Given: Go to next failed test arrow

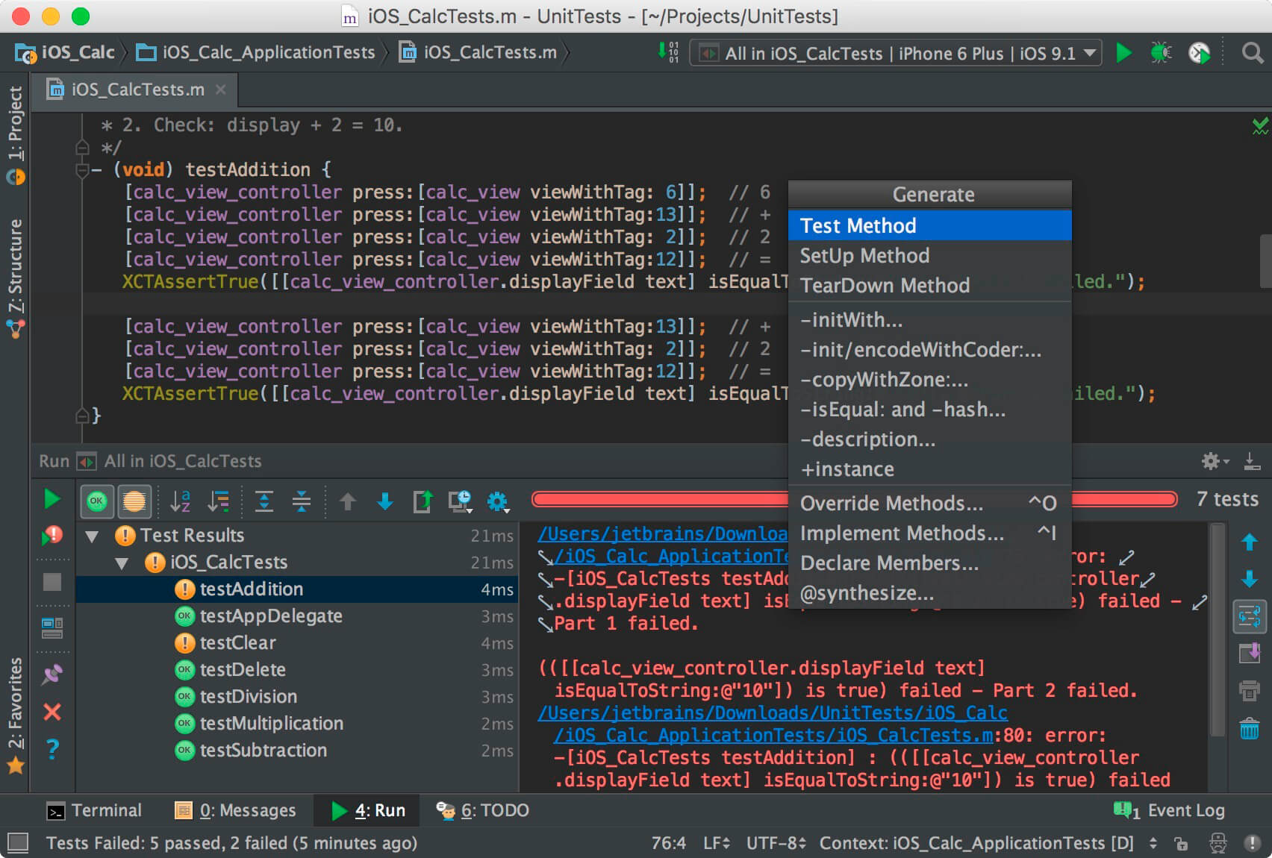Looking at the screenshot, I should click(385, 501).
